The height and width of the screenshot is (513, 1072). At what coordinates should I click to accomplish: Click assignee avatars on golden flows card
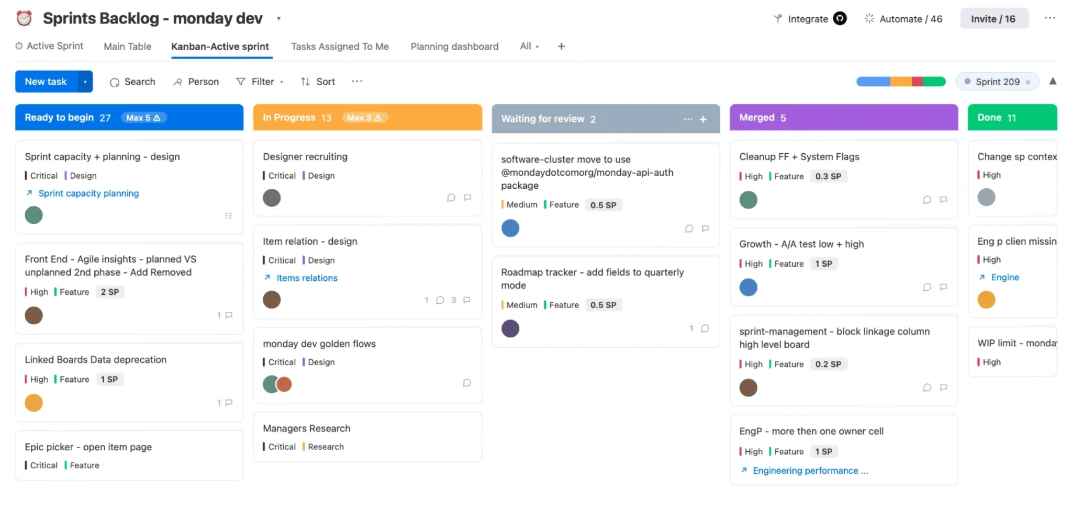(277, 384)
